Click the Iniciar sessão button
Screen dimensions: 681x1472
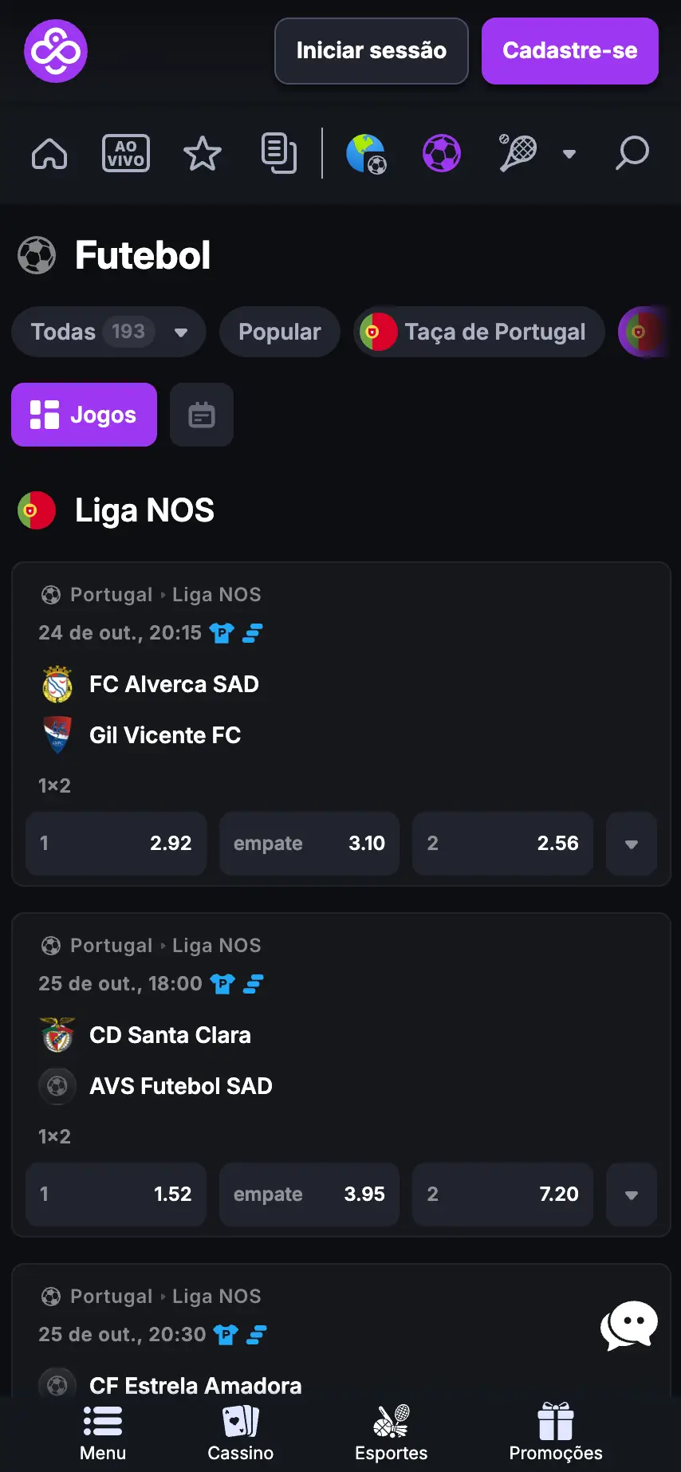coord(372,51)
